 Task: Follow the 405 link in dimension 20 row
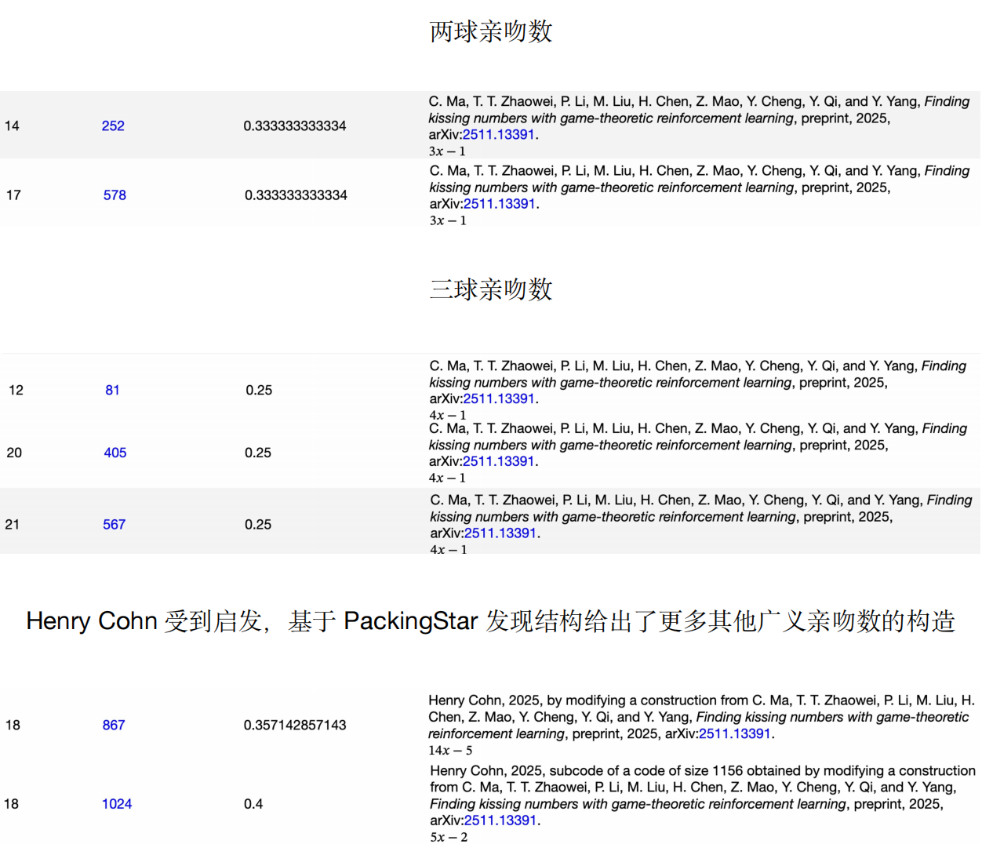[115, 453]
